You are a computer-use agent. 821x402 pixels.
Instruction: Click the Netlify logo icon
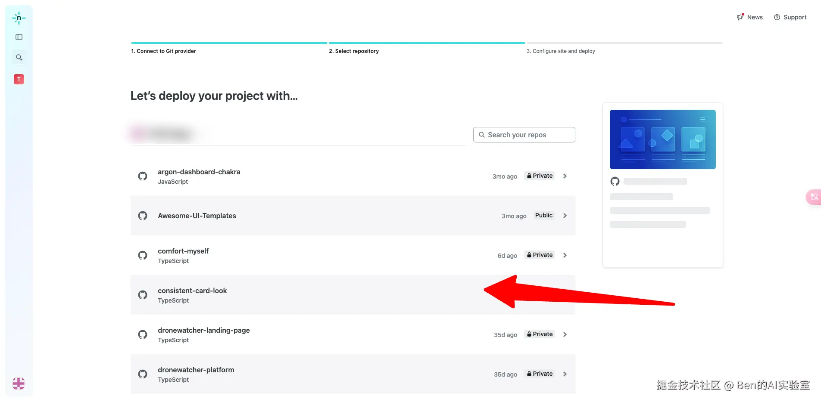point(19,18)
